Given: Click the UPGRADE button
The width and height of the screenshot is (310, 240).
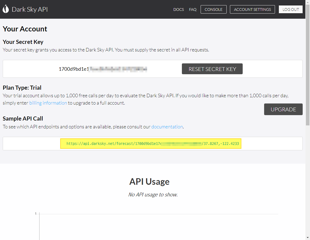Looking at the screenshot, I should pos(283,109).
